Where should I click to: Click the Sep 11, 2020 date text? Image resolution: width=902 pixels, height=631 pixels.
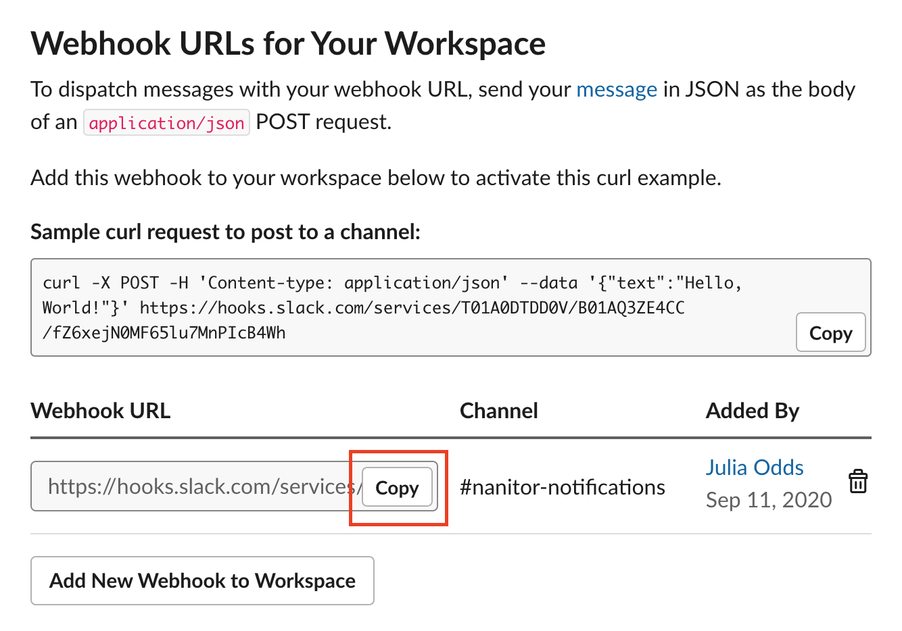pos(769,499)
